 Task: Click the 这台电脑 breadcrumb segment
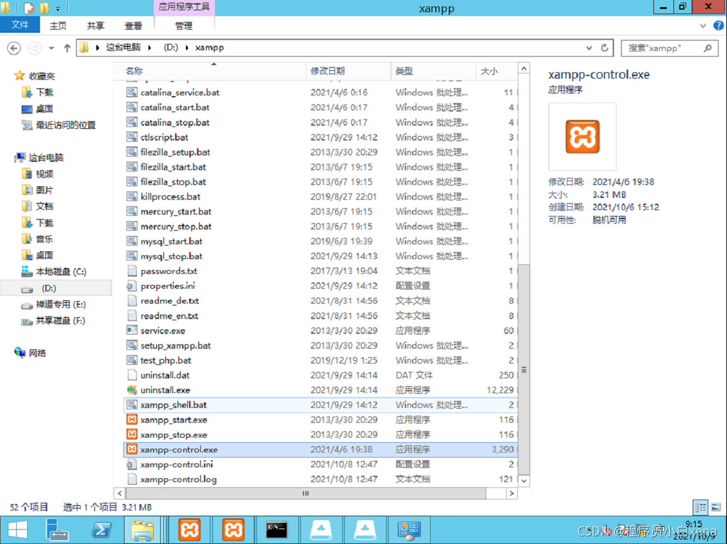pos(123,47)
